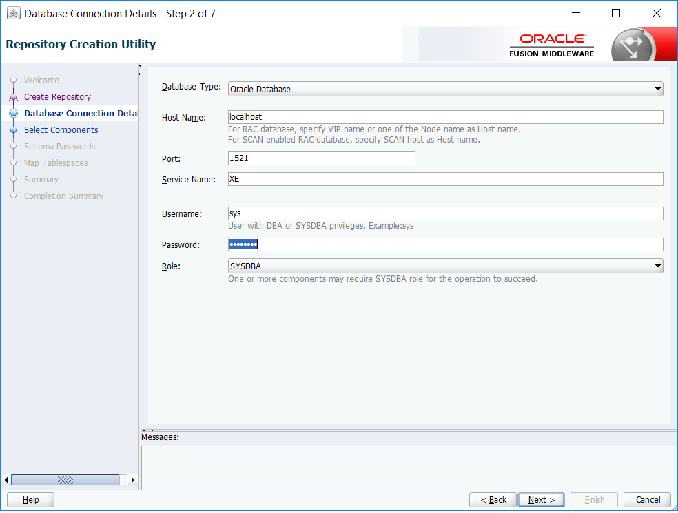Click the Create Repository step marker icon

point(14,96)
